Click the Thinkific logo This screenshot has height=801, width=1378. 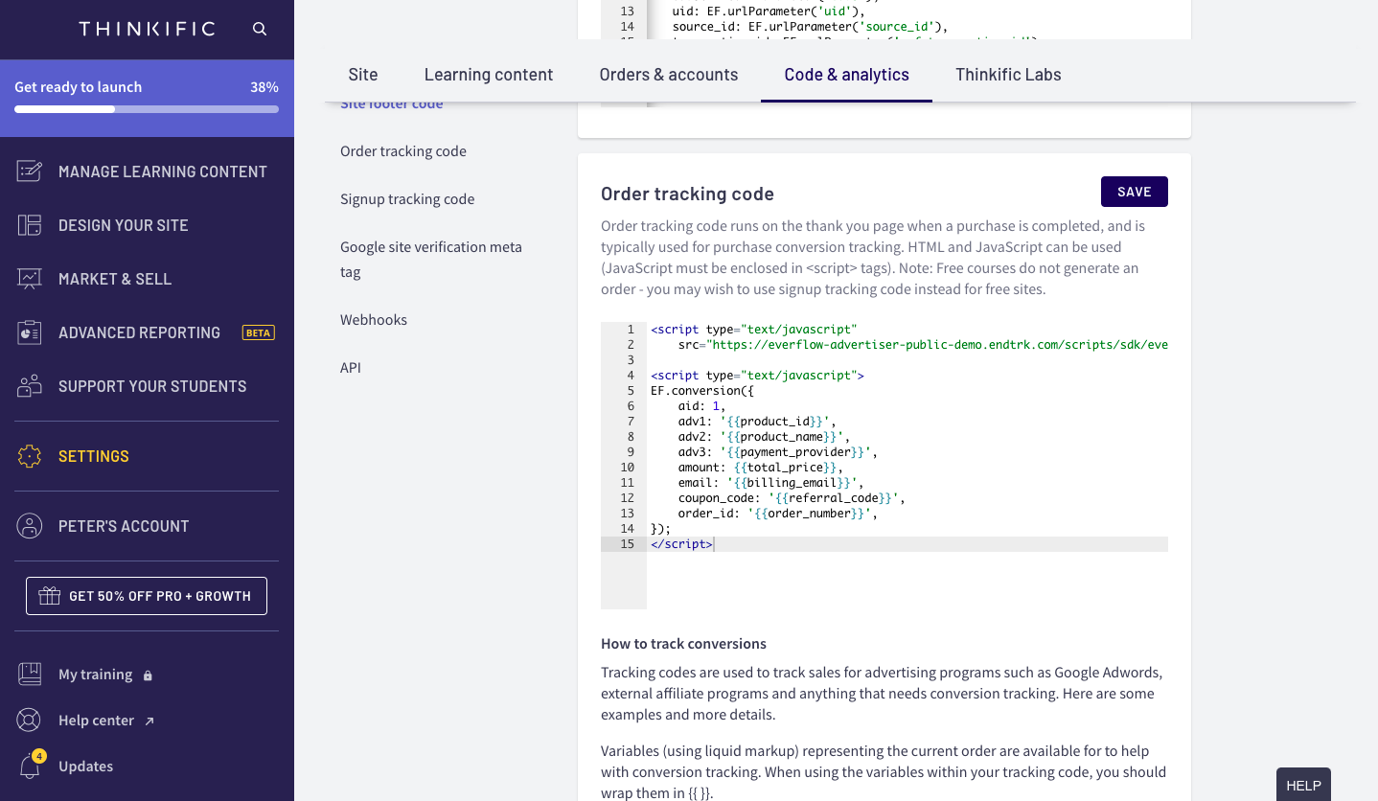(147, 29)
